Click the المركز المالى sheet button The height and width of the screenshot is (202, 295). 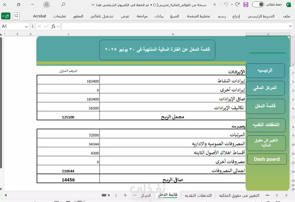click(265, 88)
